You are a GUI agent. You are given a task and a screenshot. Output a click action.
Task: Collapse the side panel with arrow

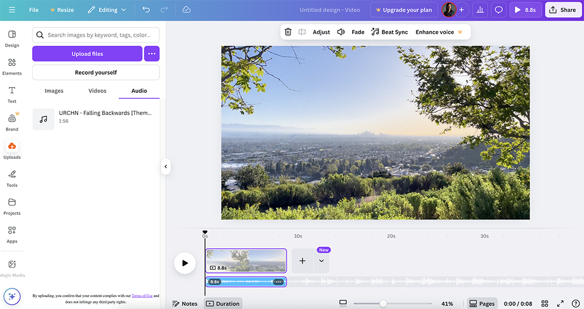[166, 166]
